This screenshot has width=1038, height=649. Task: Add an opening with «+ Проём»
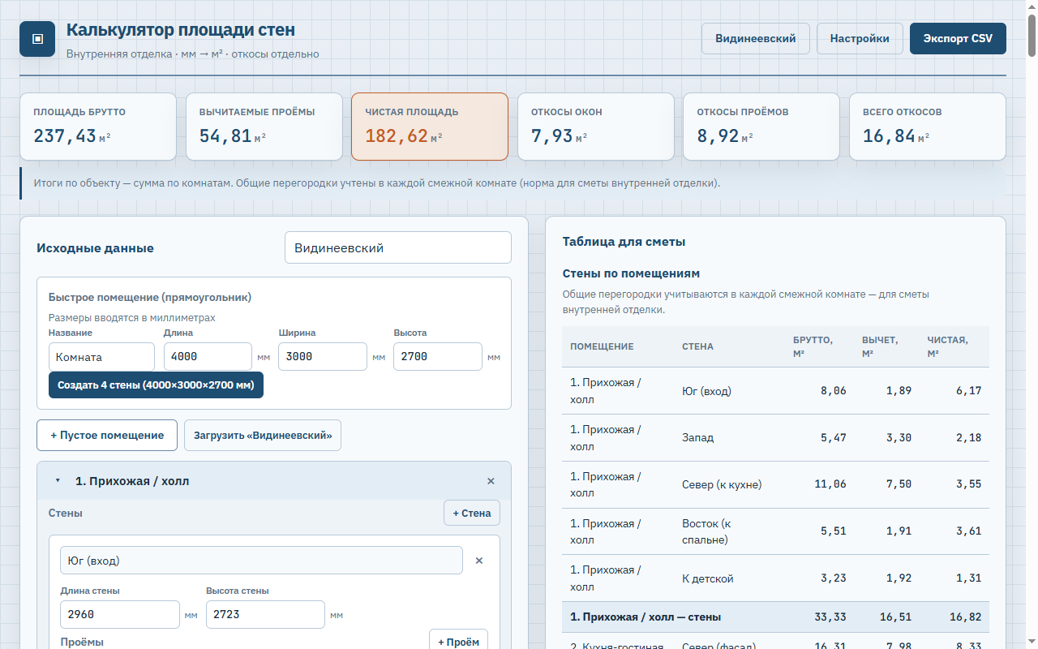(458, 642)
